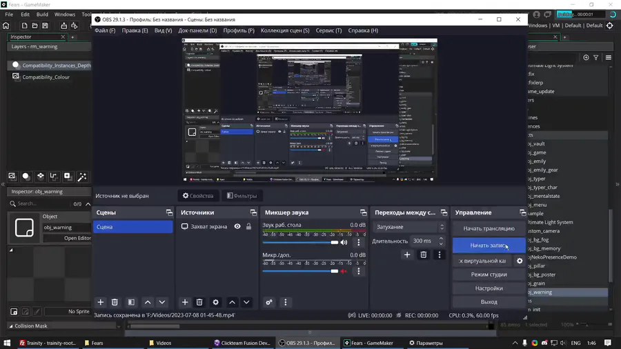Screen dimensions: 621x349
Task: Click GameMaker Inspector search field
Action: (41, 203)
